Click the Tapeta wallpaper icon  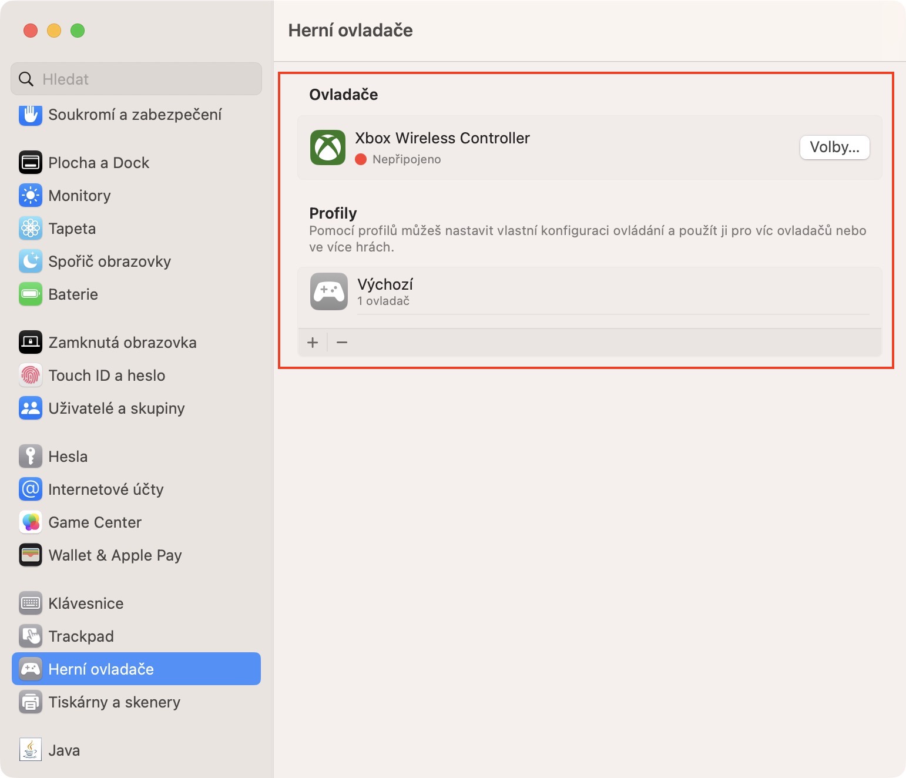31,229
